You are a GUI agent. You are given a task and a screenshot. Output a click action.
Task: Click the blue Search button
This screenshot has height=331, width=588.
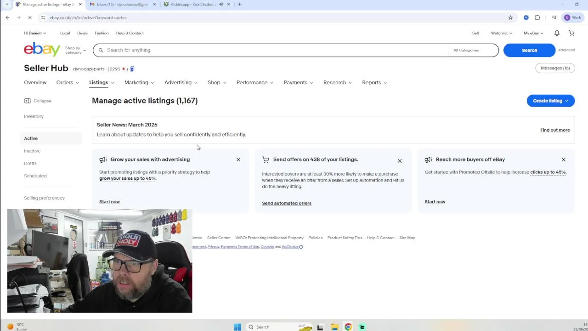(x=529, y=50)
